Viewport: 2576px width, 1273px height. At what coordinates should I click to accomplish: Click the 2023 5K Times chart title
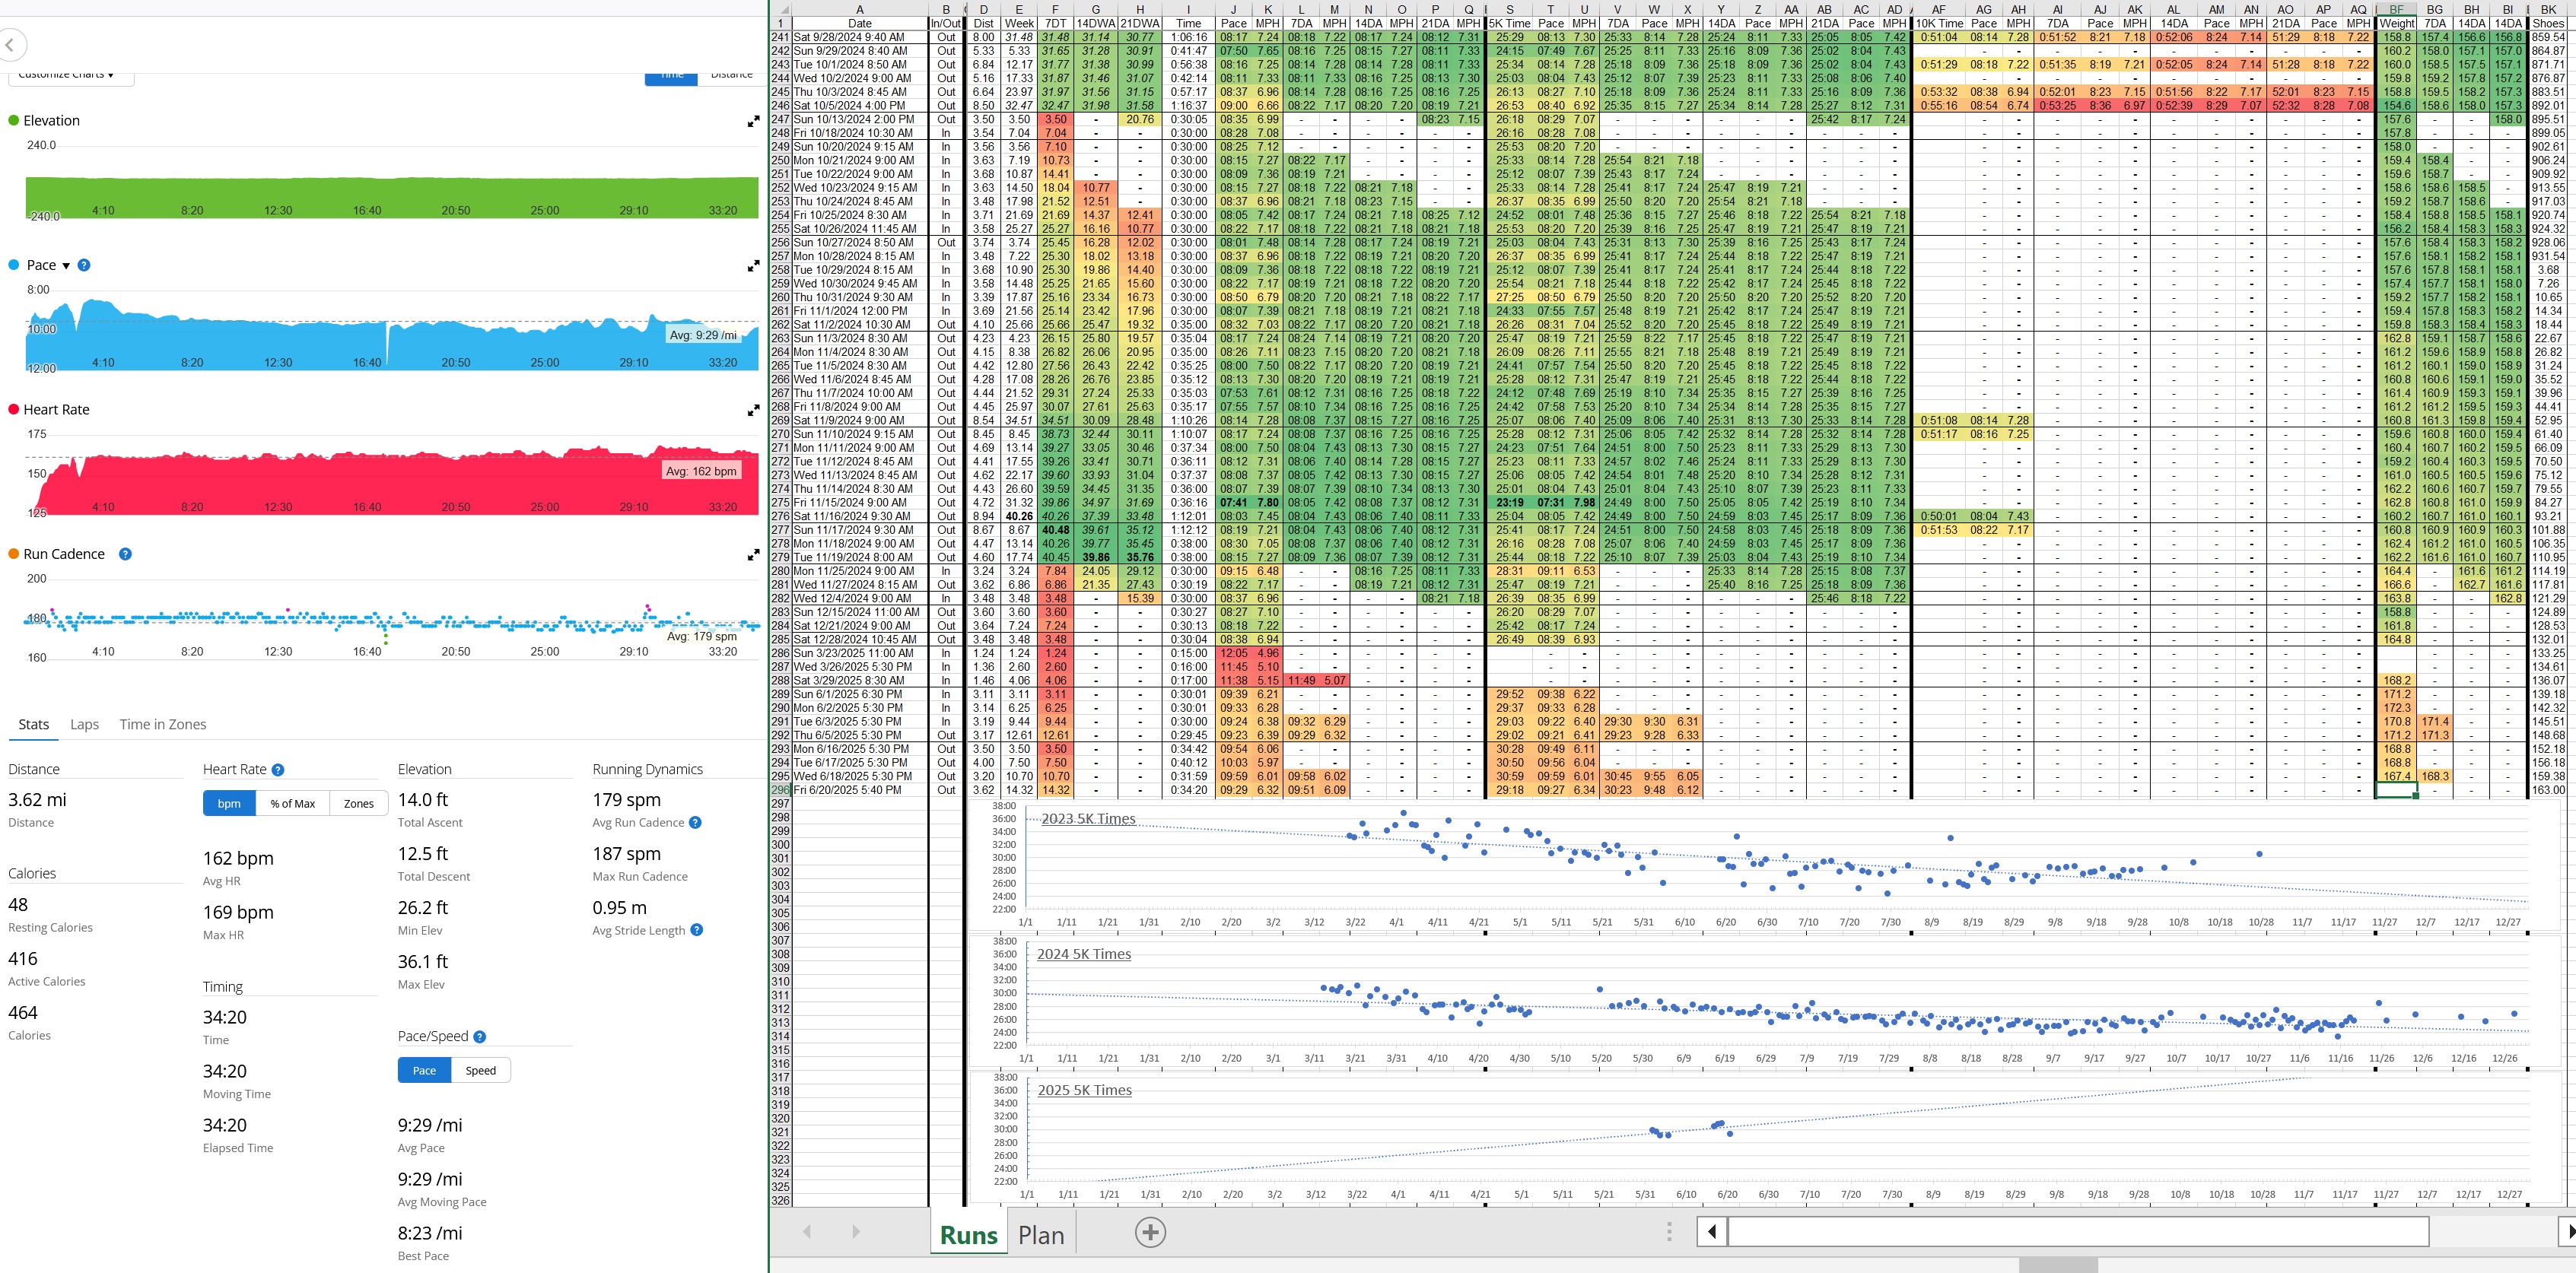(x=1088, y=818)
